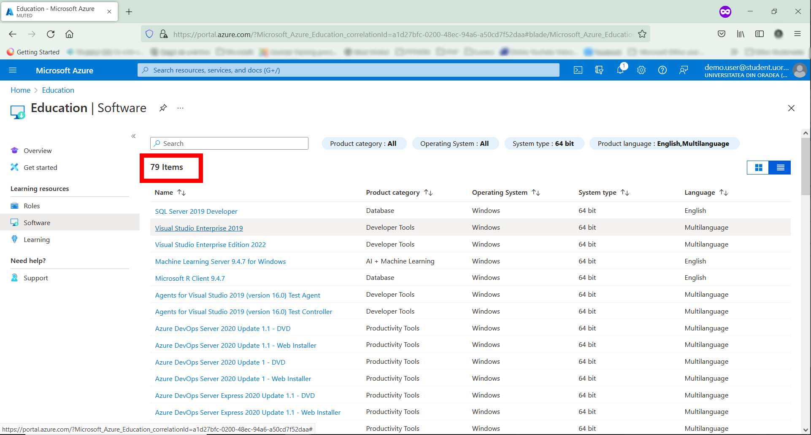Bookmark this page with the star
Viewport: 811px width, 435px height.
pos(642,34)
